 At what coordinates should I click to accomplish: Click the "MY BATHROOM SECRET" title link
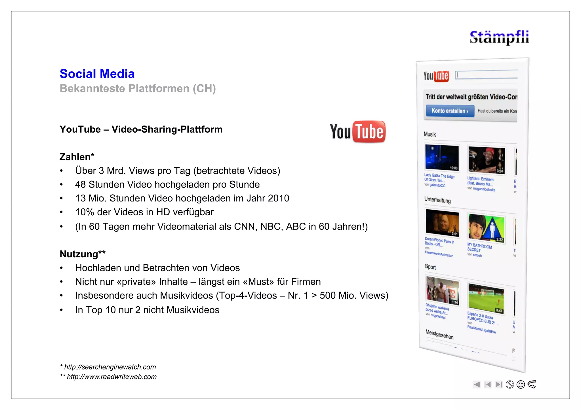click(x=479, y=247)
